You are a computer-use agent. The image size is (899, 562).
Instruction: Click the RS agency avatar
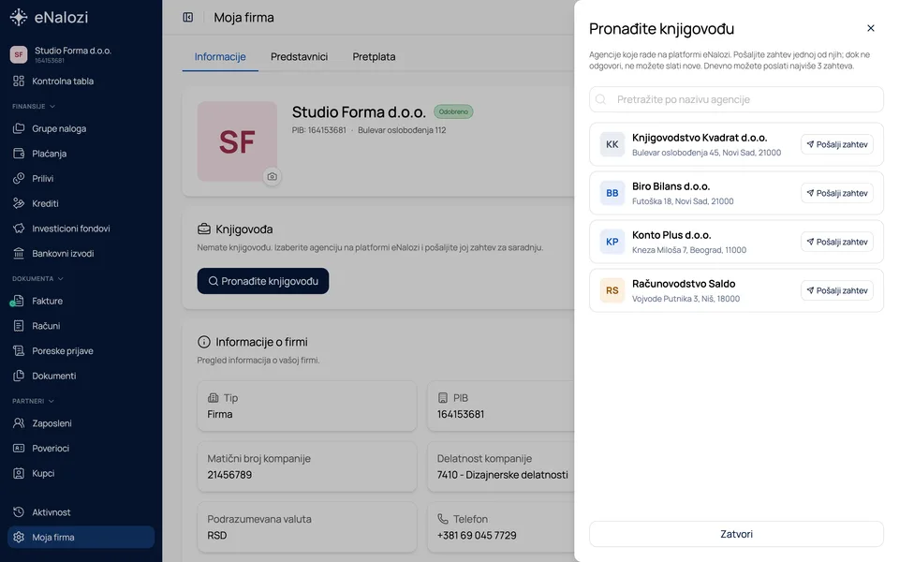pyautogui.click(x=612, y=290)
